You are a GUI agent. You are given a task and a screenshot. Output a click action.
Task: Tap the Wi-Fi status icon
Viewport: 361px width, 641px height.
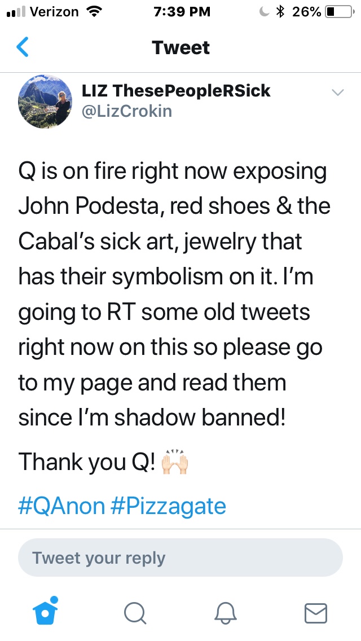click(93, 12)
